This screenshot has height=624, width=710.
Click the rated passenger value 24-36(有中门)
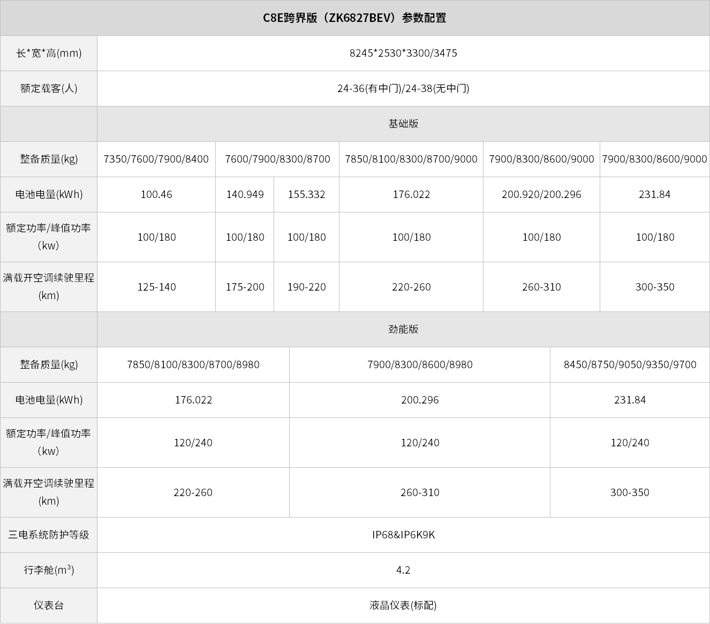[369, 88]
